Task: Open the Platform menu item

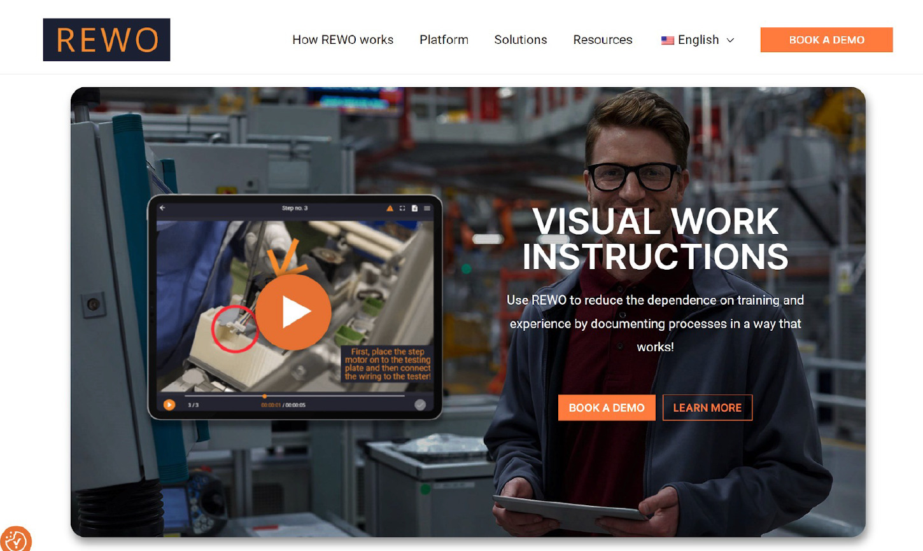Action: click(444, 39)
